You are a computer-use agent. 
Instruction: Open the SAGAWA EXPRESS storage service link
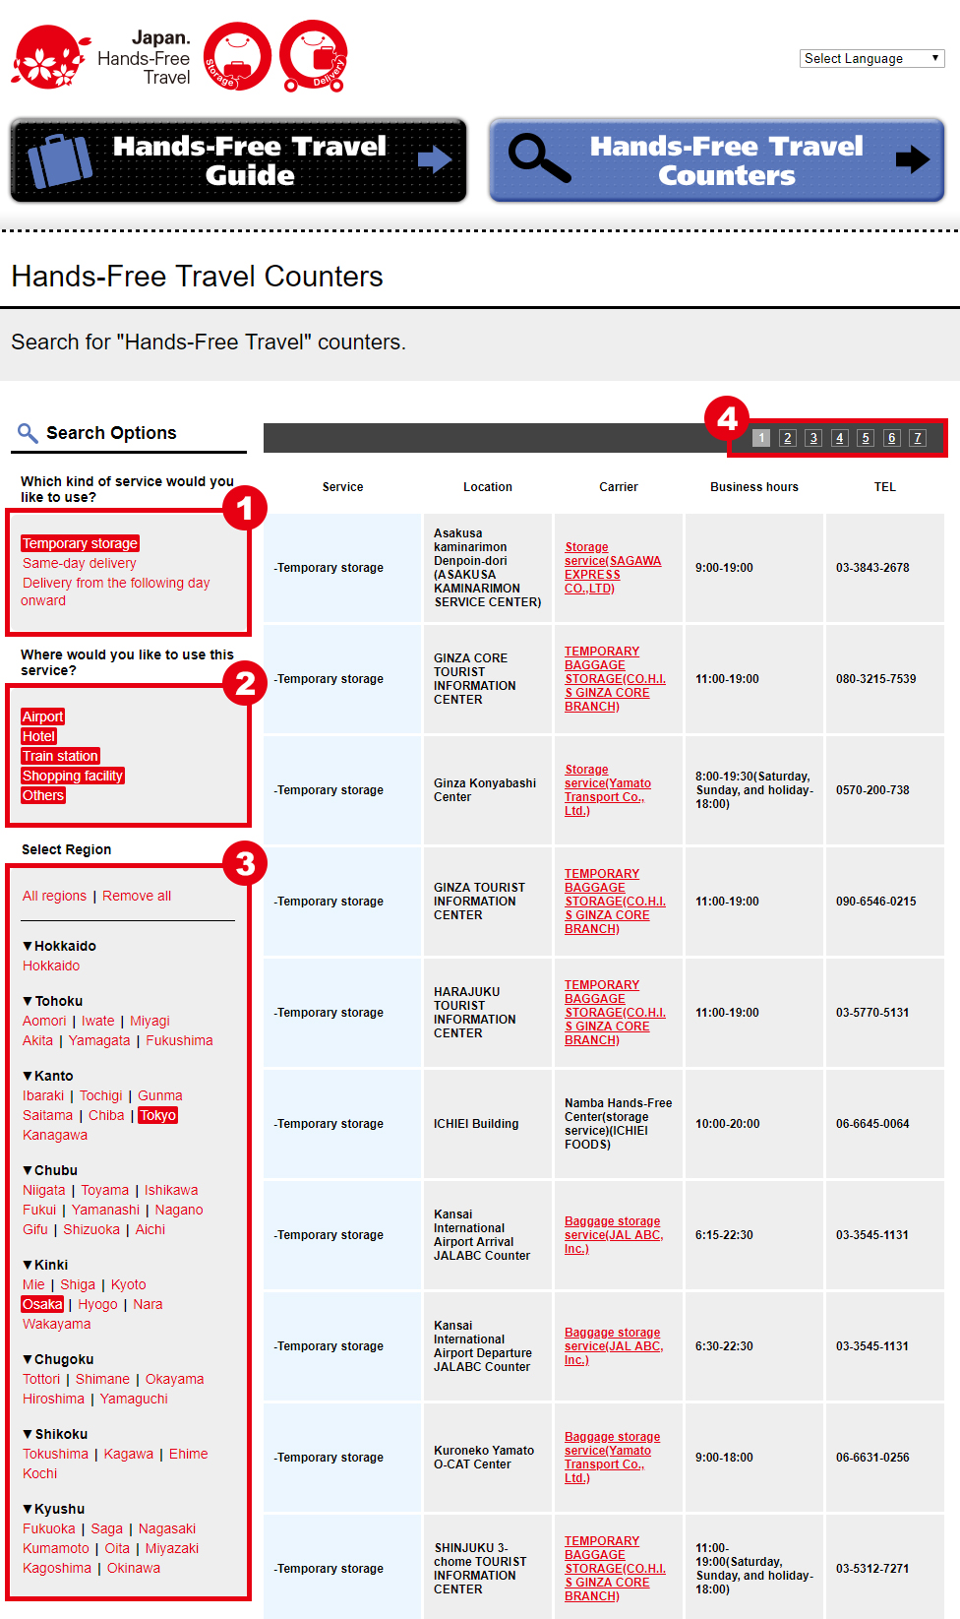click(x=613, y=568)
